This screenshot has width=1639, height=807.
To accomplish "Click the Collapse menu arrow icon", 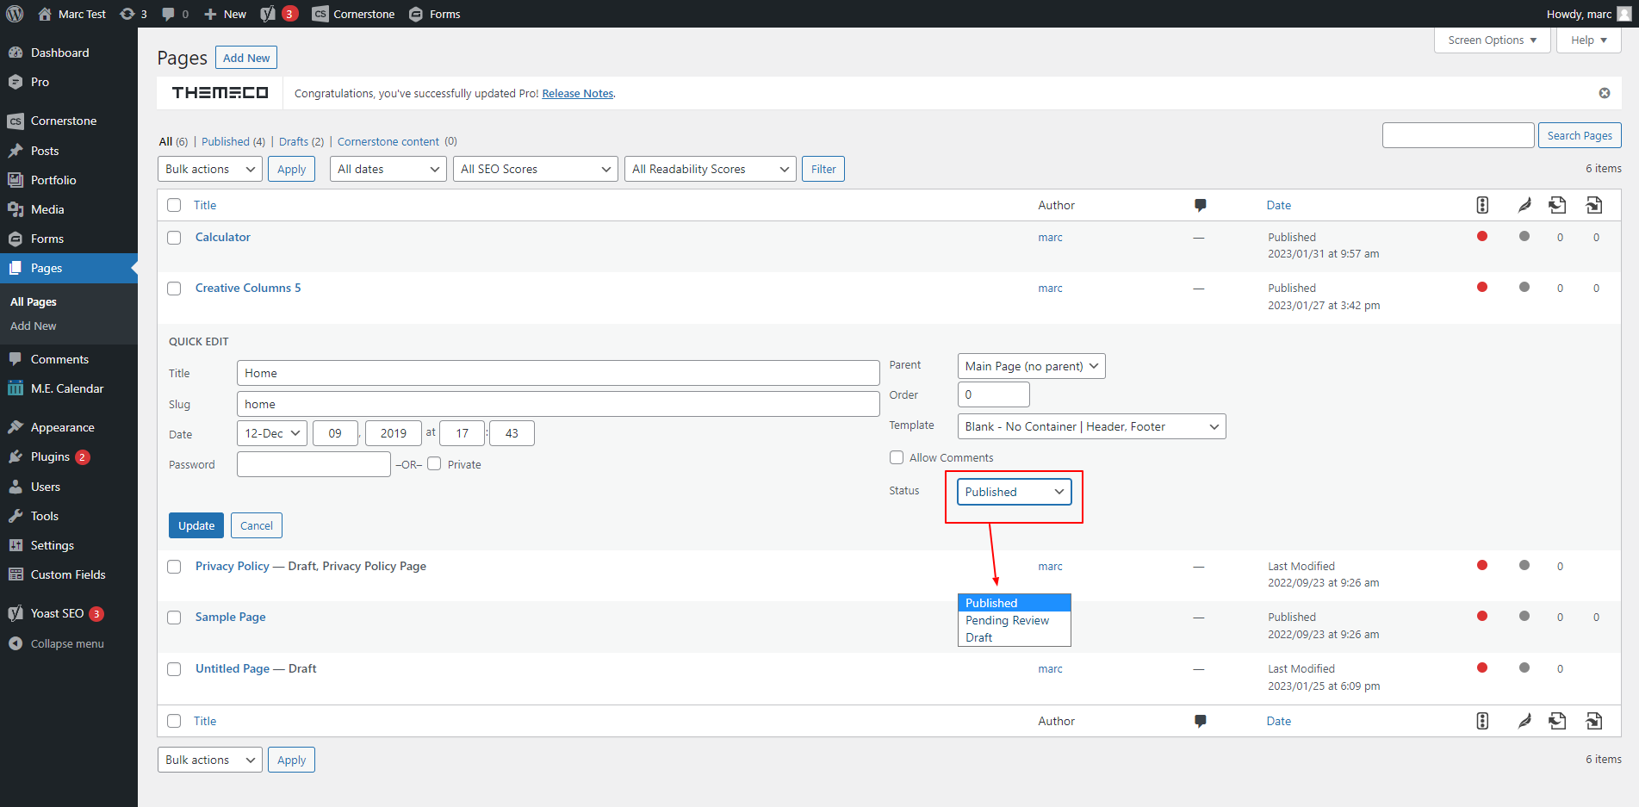I will (16, 643).
